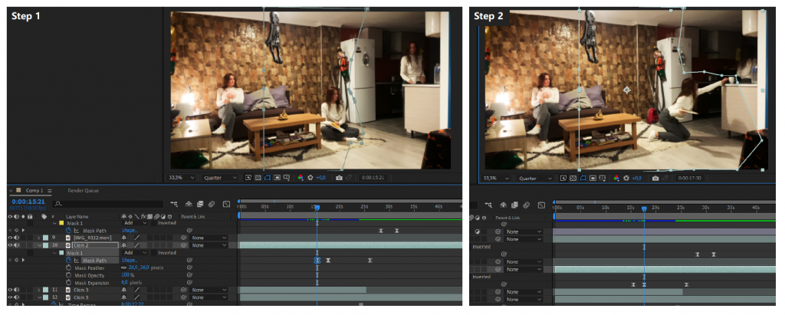Screen dimensions: 785x315
Task: Switch to the Render Queue tab
Action: [x=84, y=190]
